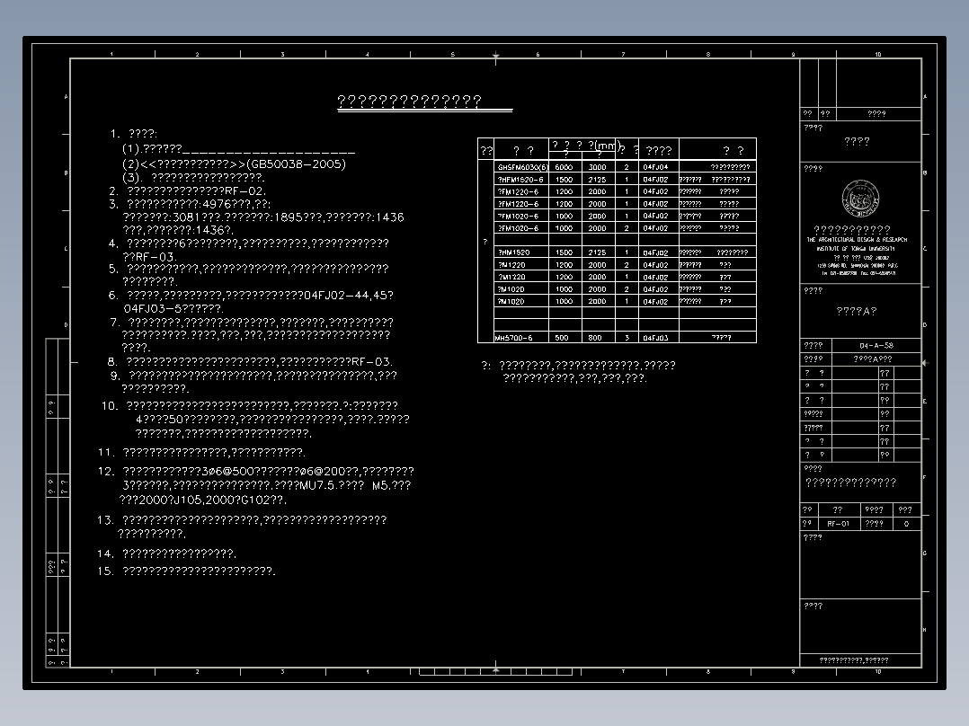Click the line with 3081 and 1895 values
969x726 pixels.
click(263, 217)
